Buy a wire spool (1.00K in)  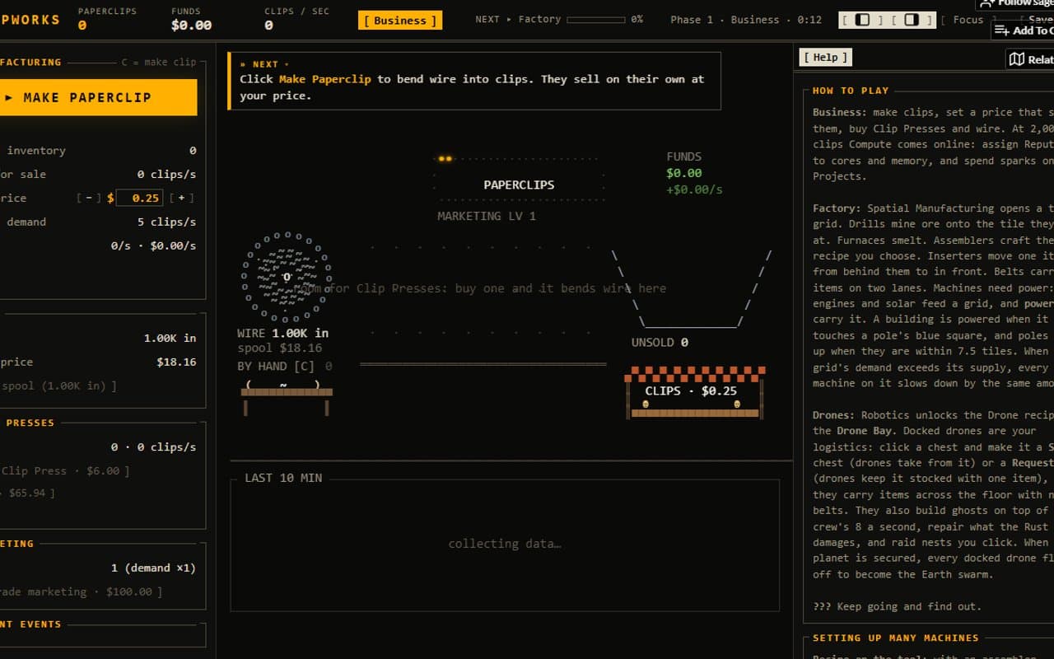pyautogui.click(x=58, y=386)
